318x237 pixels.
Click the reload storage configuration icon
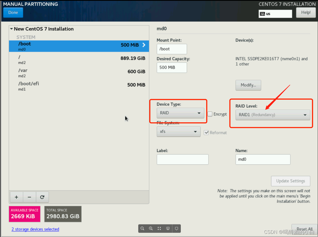pos(42,197)
